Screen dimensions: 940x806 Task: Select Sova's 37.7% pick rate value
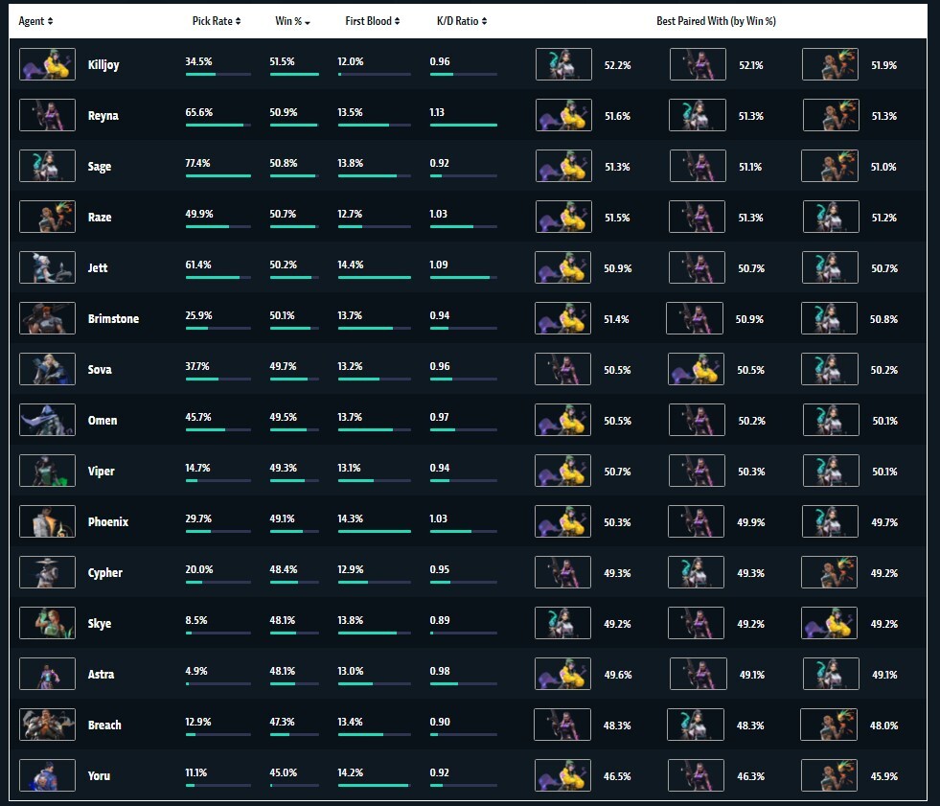point(197,366)
